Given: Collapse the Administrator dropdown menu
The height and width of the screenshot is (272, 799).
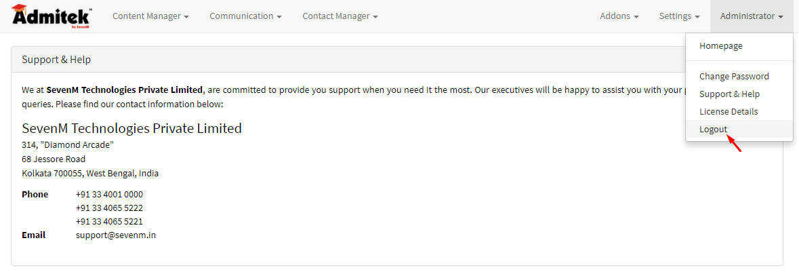Looking at the screenshot, I should click(x=752, y=16).
